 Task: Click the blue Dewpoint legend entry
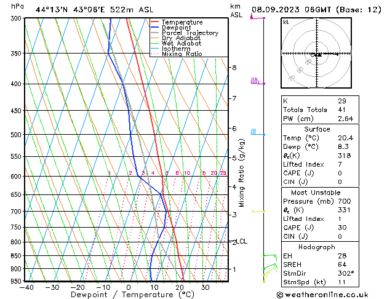[171, 28]
